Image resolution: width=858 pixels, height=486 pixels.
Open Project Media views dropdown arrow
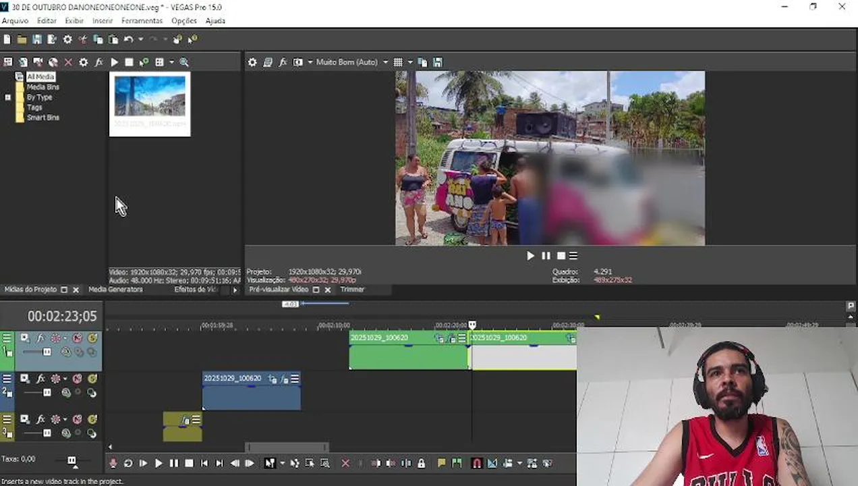pos(171,62)
